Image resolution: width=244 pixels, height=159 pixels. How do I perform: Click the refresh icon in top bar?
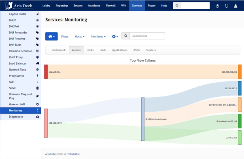tap(227, 6)
